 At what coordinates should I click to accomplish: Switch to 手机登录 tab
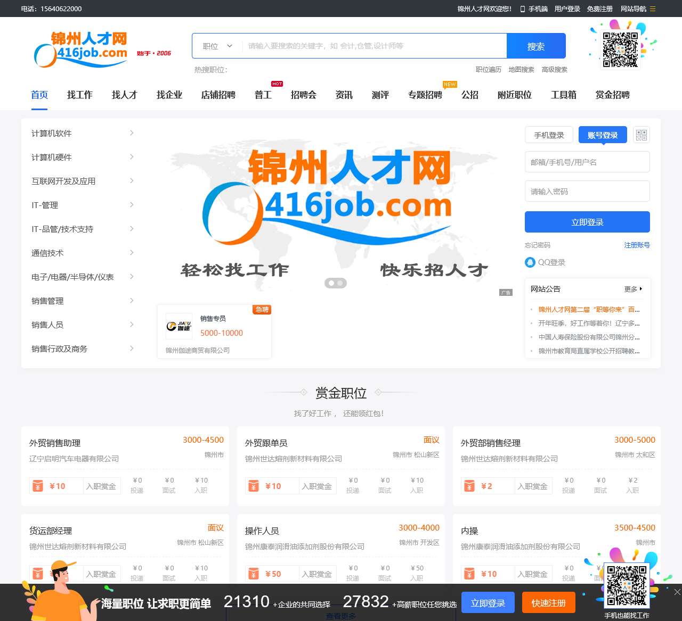pos(549,135)
